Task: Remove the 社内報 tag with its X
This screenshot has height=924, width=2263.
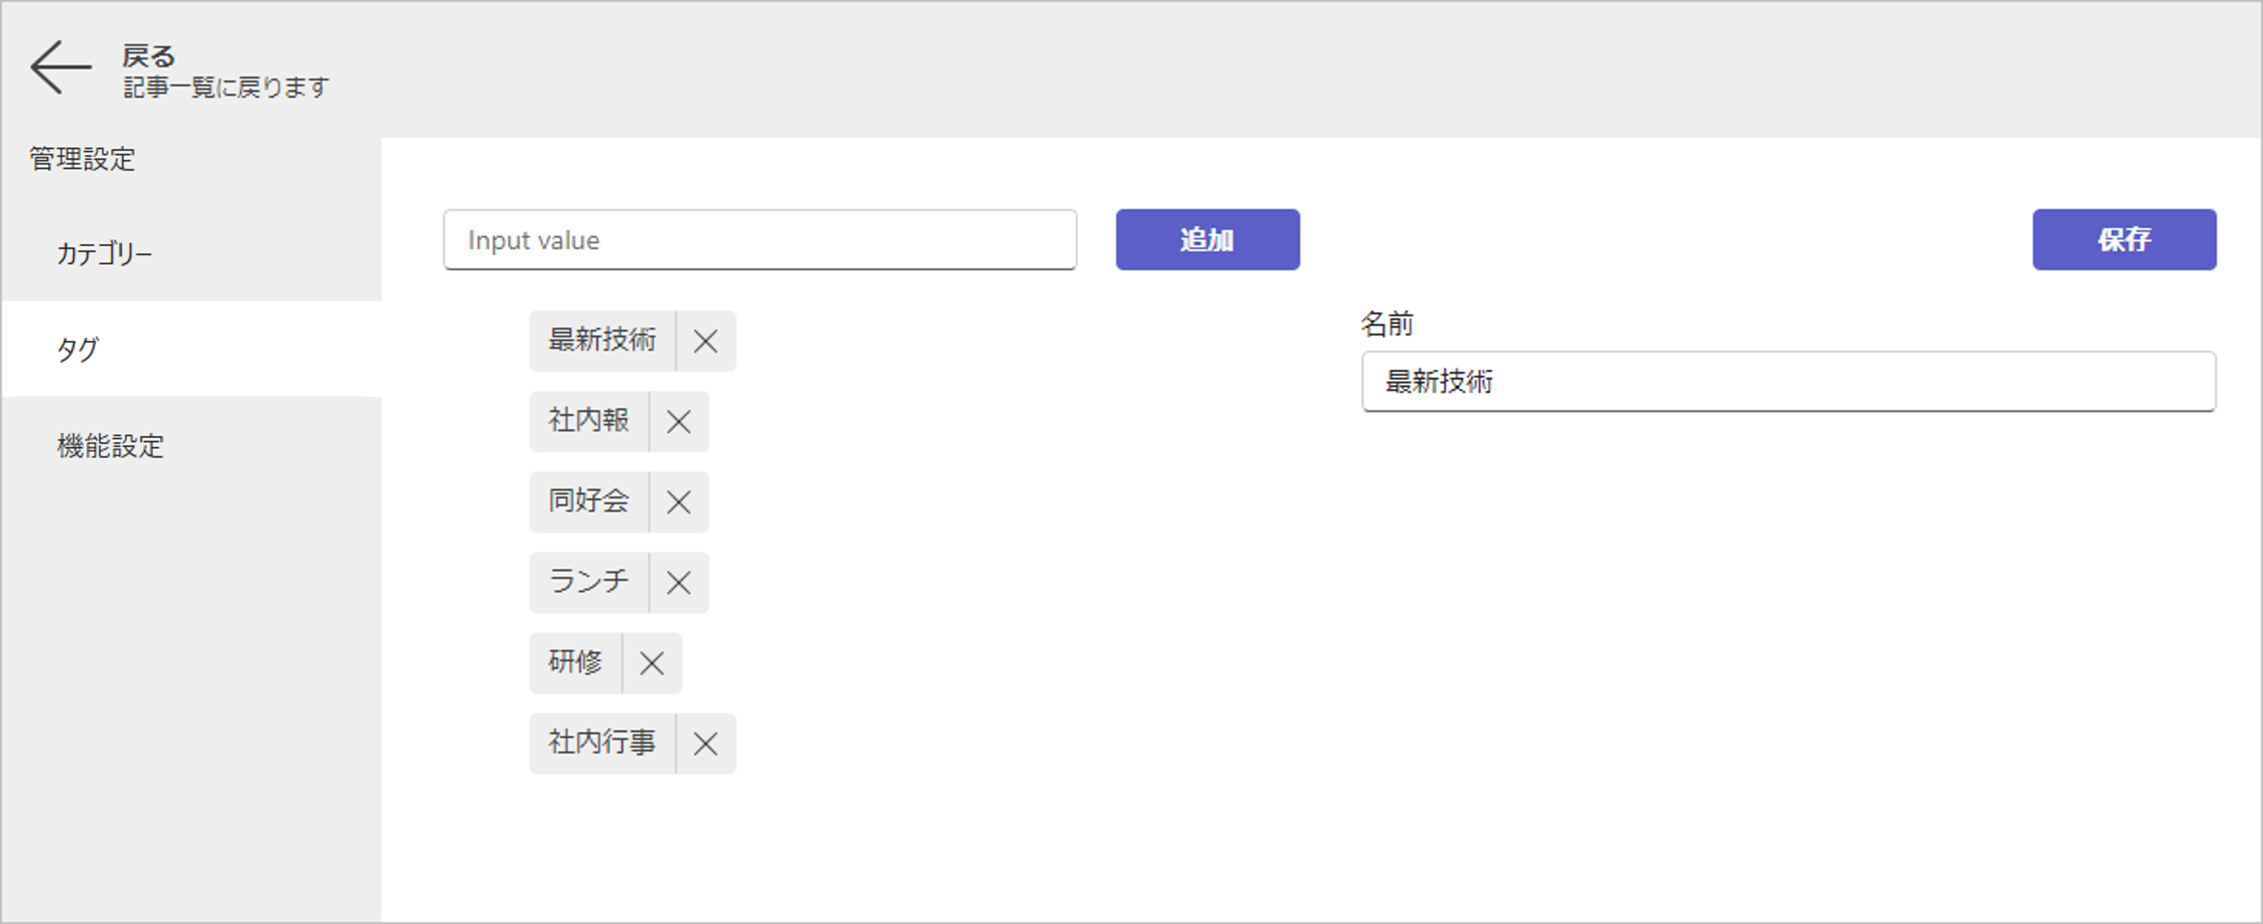Action: coord(678,422)
